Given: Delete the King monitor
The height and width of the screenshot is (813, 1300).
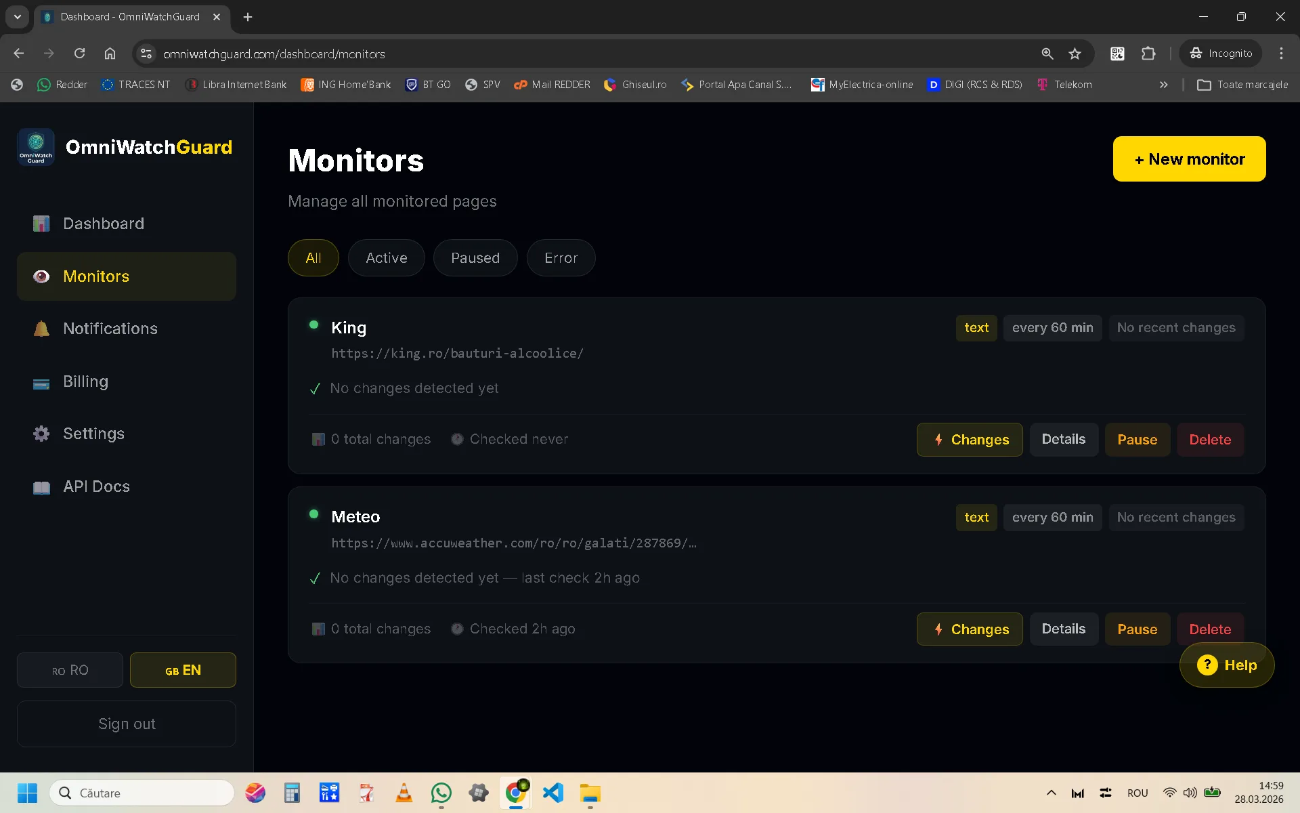Looking at the screenshot, I should 1210,440.
